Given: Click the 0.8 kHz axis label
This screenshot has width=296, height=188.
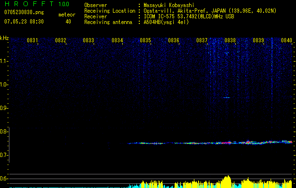Looking at the screenshot, I should tap(4, 132).
